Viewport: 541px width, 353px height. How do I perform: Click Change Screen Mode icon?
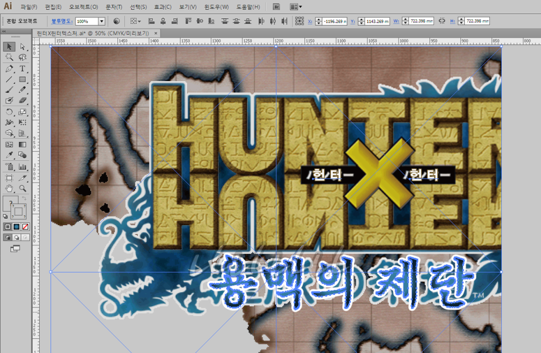pos(15,248)
